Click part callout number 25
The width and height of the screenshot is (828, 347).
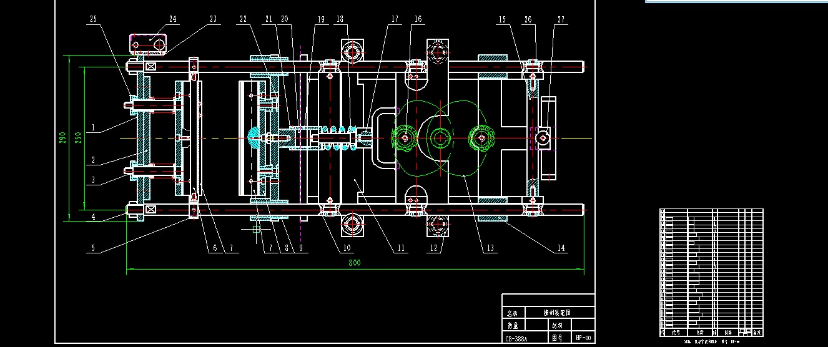pos(94,19)
